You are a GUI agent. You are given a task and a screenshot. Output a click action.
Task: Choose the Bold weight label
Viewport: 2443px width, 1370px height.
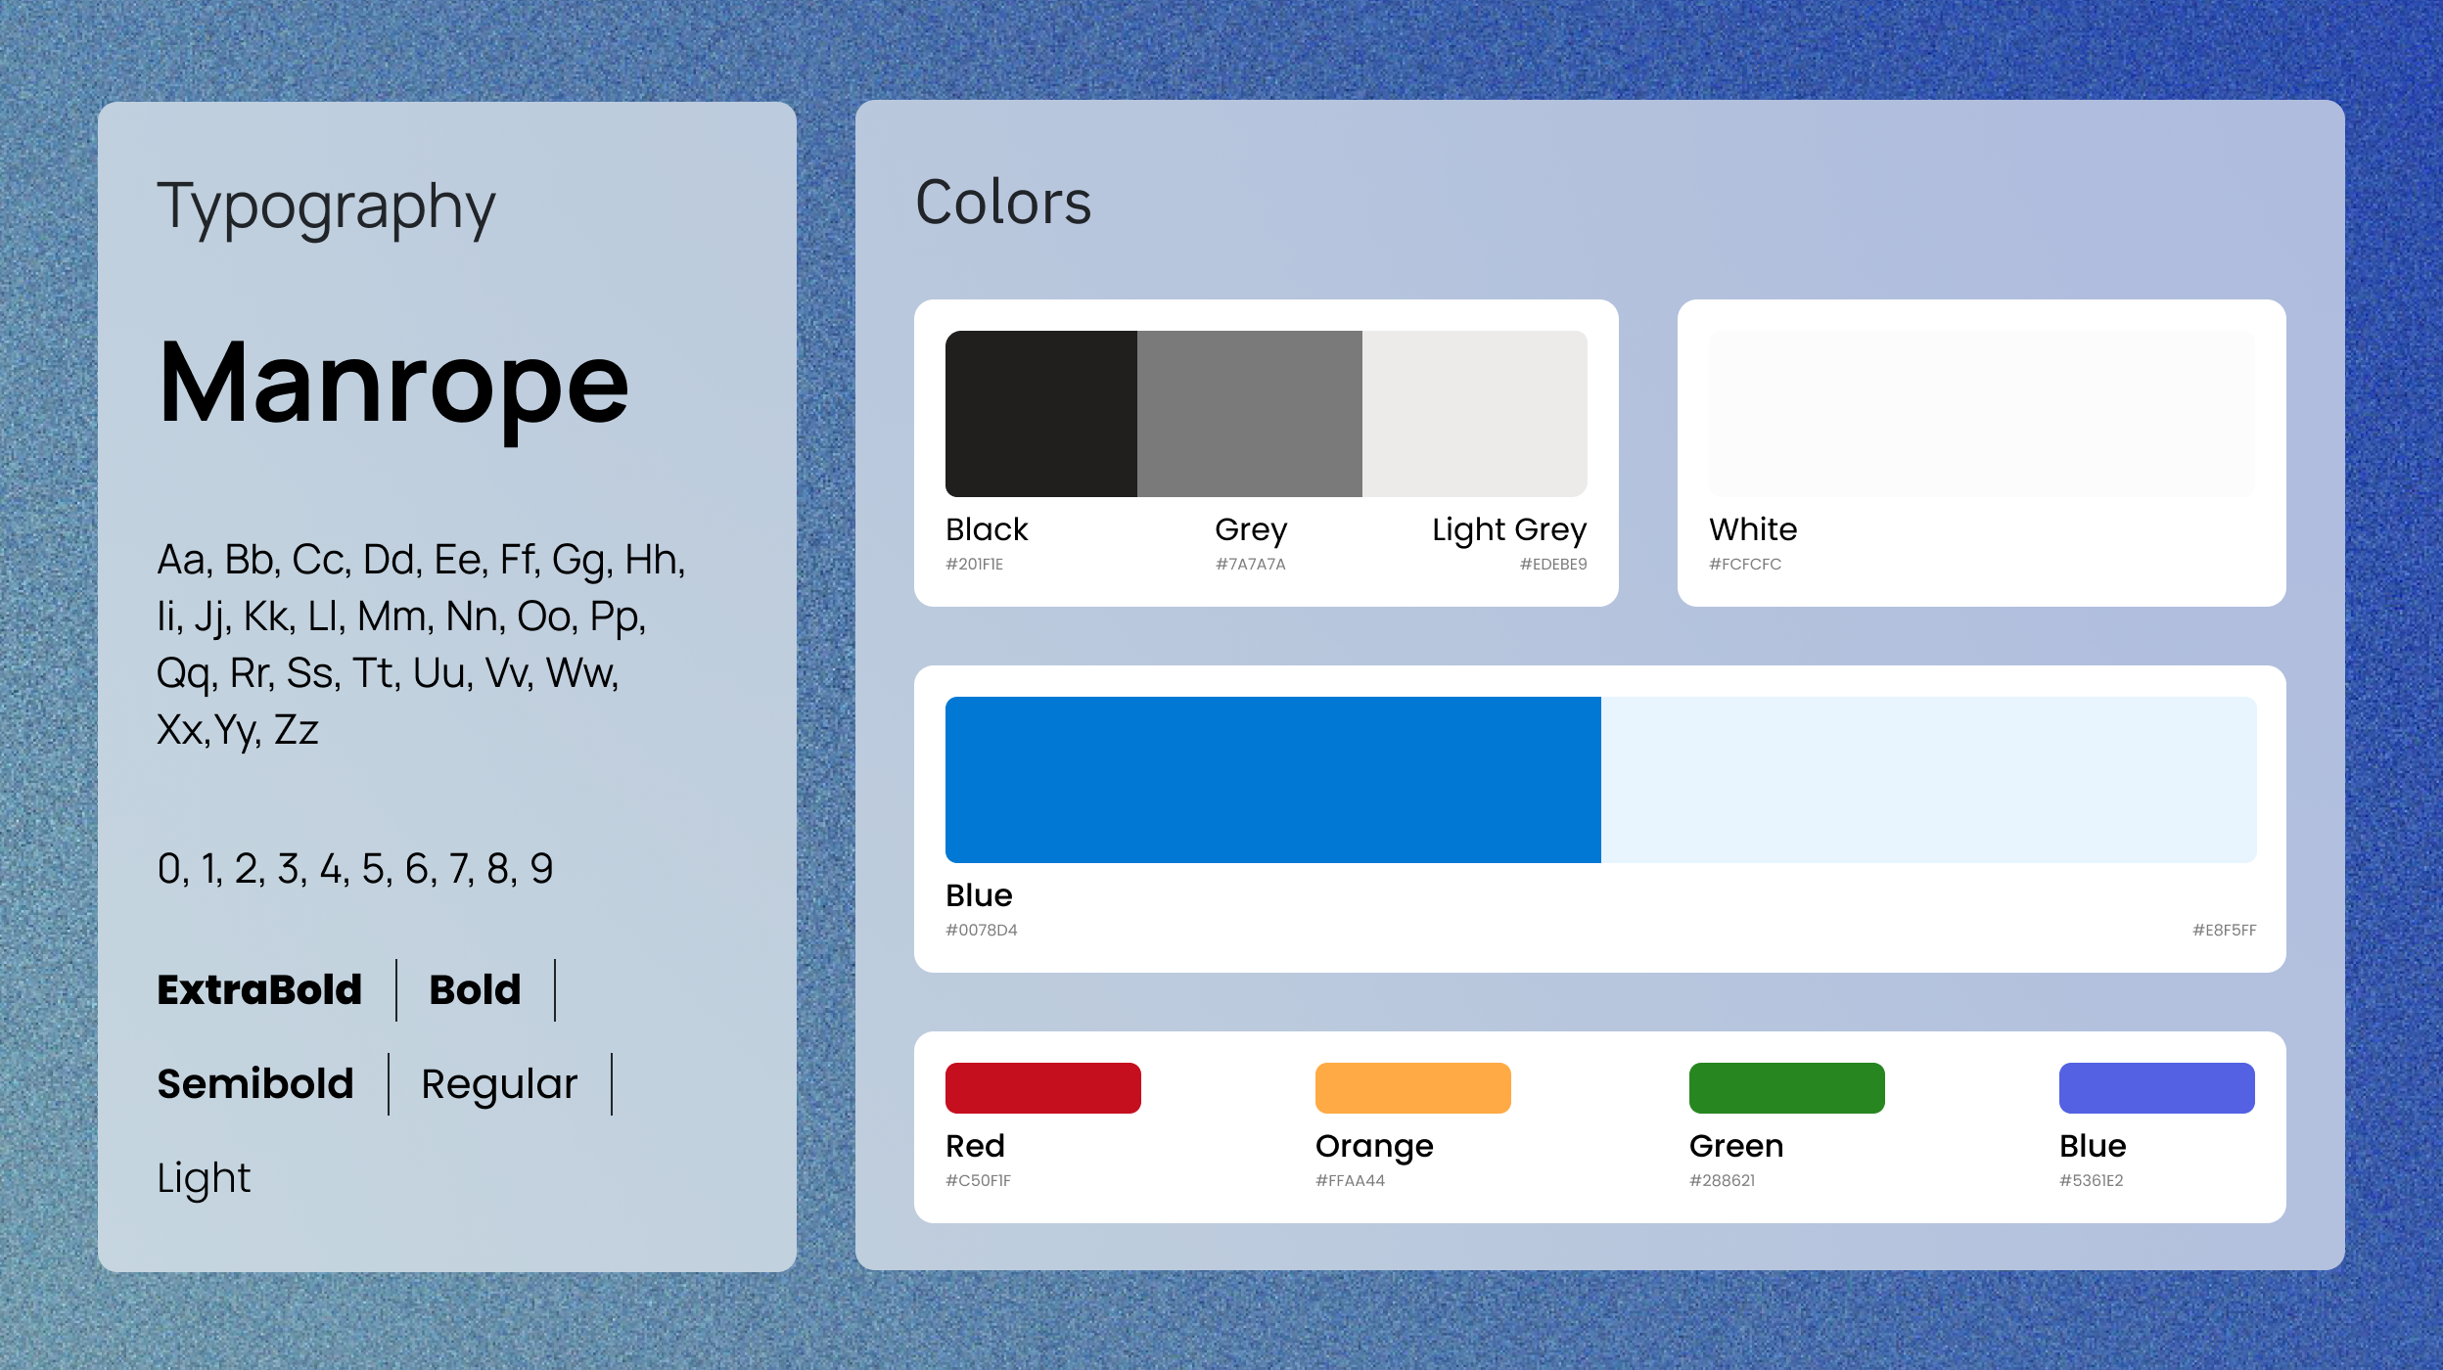pos(475,989)
